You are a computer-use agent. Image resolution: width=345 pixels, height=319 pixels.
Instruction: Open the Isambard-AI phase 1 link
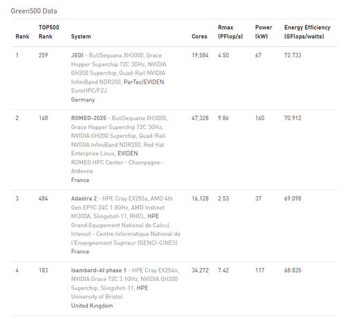96,270
